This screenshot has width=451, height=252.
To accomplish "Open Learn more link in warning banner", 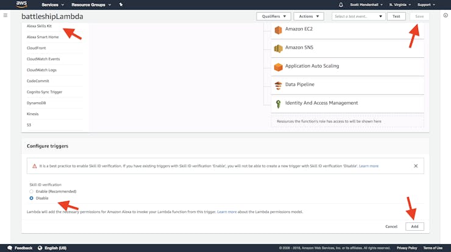I will [x=369, y=166].
